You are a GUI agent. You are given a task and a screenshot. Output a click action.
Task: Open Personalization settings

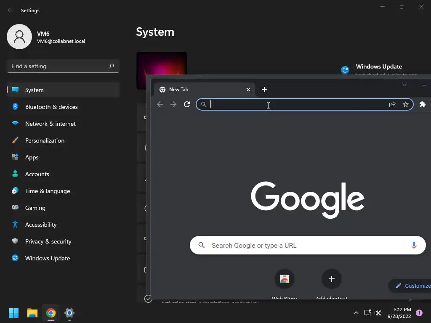coord(64,140)
